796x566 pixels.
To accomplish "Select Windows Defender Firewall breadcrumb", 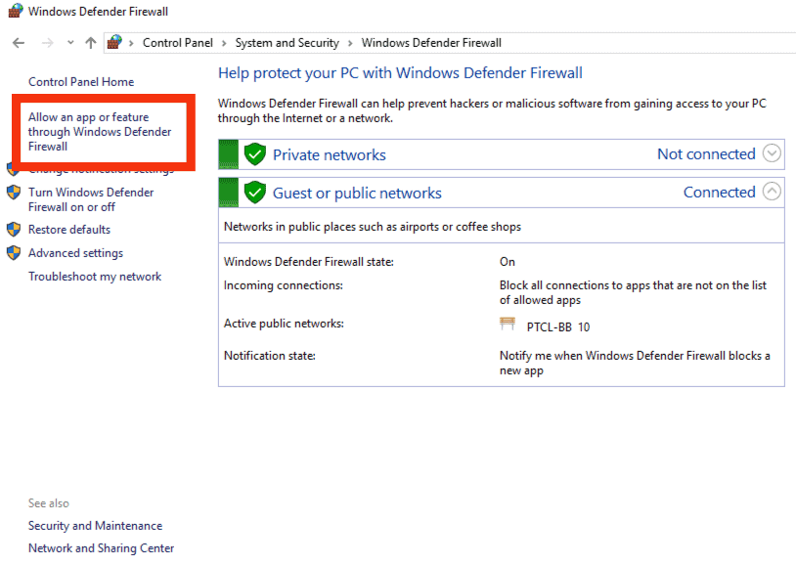I will click(431, 43).
